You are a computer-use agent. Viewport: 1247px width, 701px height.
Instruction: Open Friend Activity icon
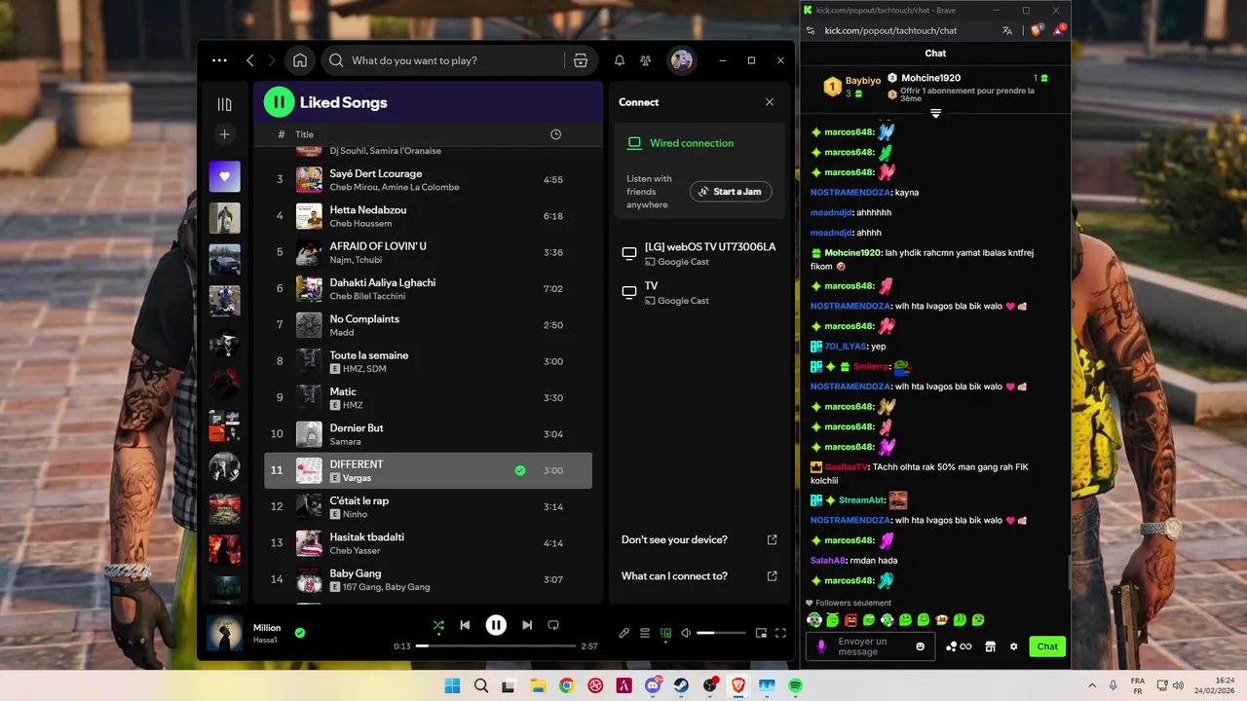click(646, 60)
